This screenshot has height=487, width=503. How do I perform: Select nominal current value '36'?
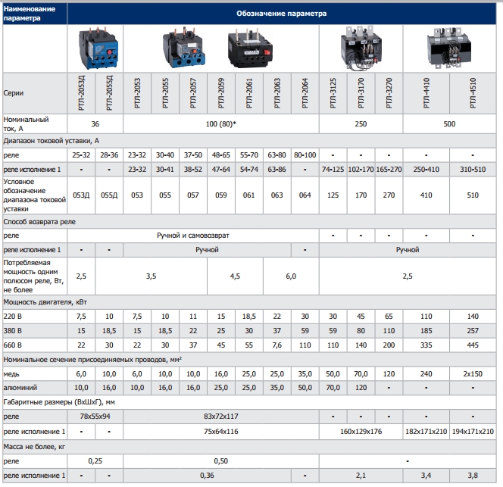(95, 124)
